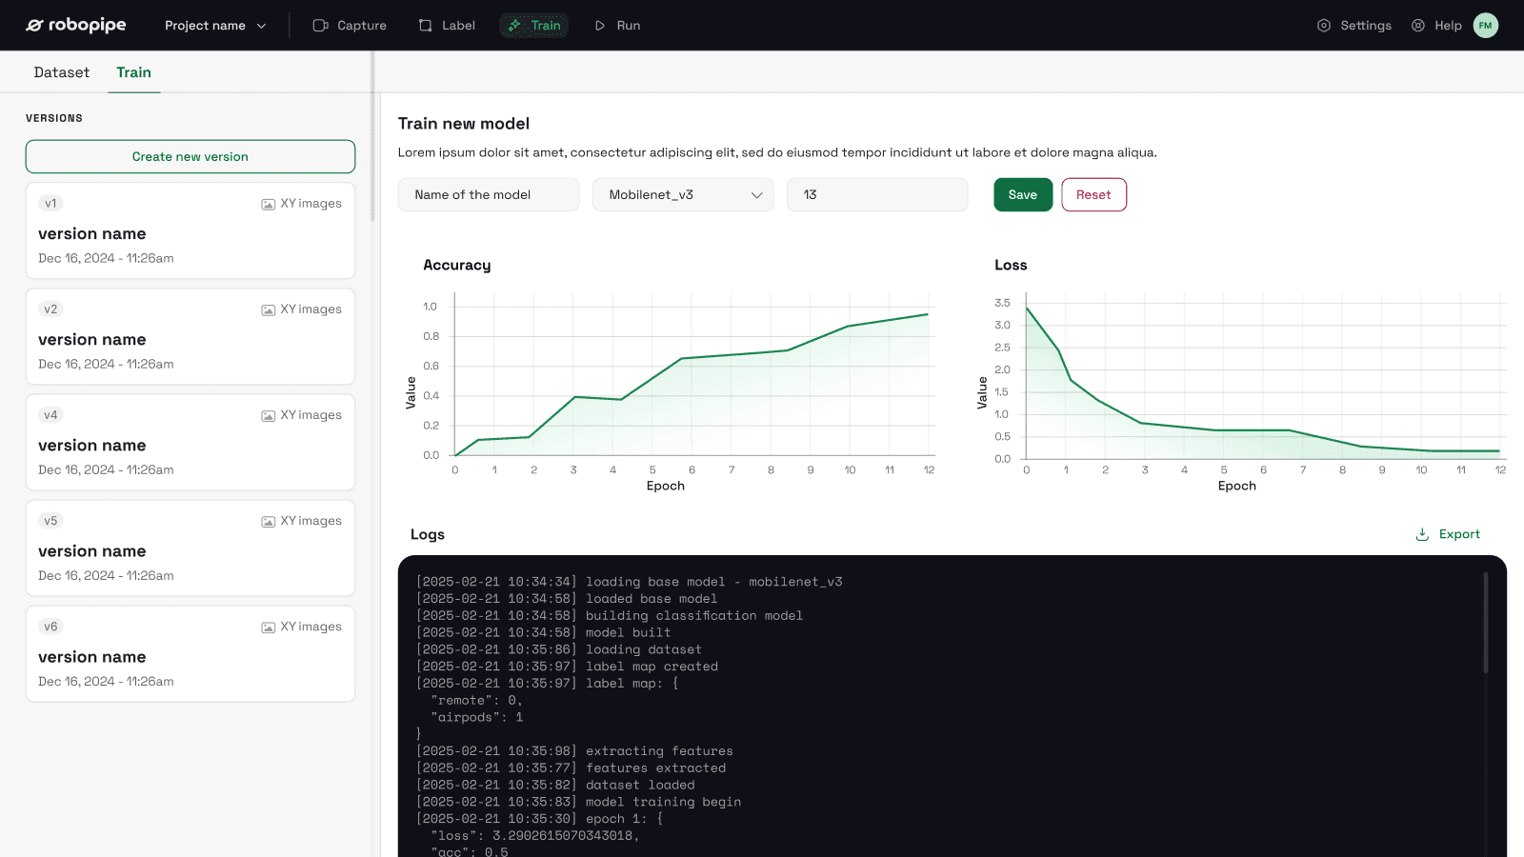Image resolution: width=1524 pixels, height=857 pixels.
Task: Click the epochs field showing 13
Action: pyautogui.click(x=877, y=195)
